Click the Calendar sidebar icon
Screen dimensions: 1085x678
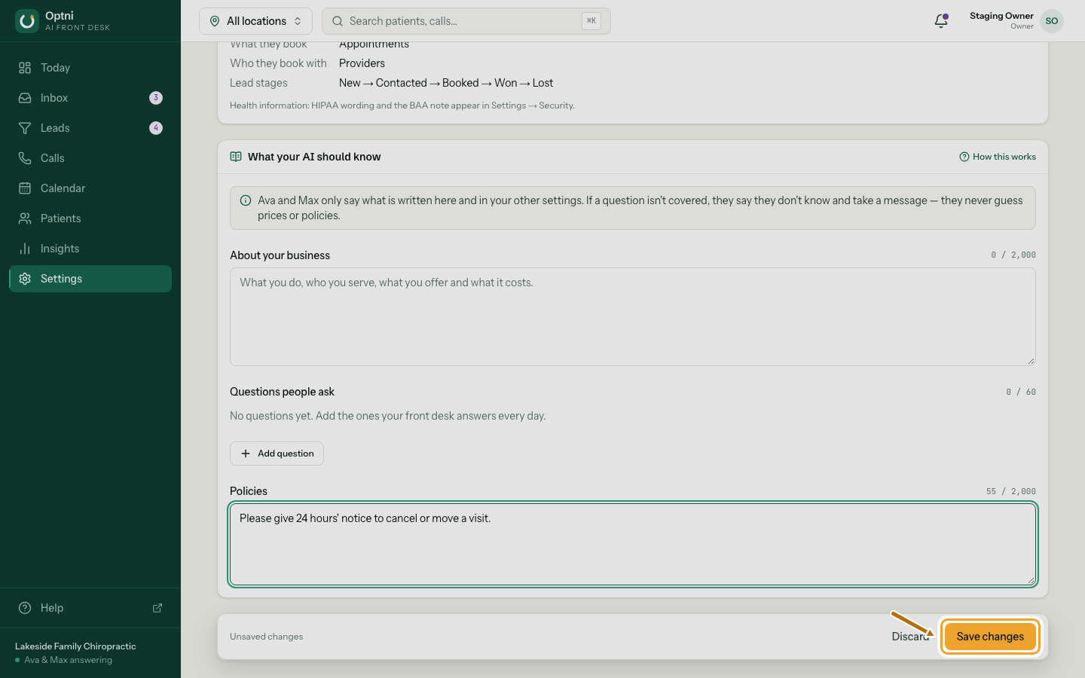click(25, 188)
